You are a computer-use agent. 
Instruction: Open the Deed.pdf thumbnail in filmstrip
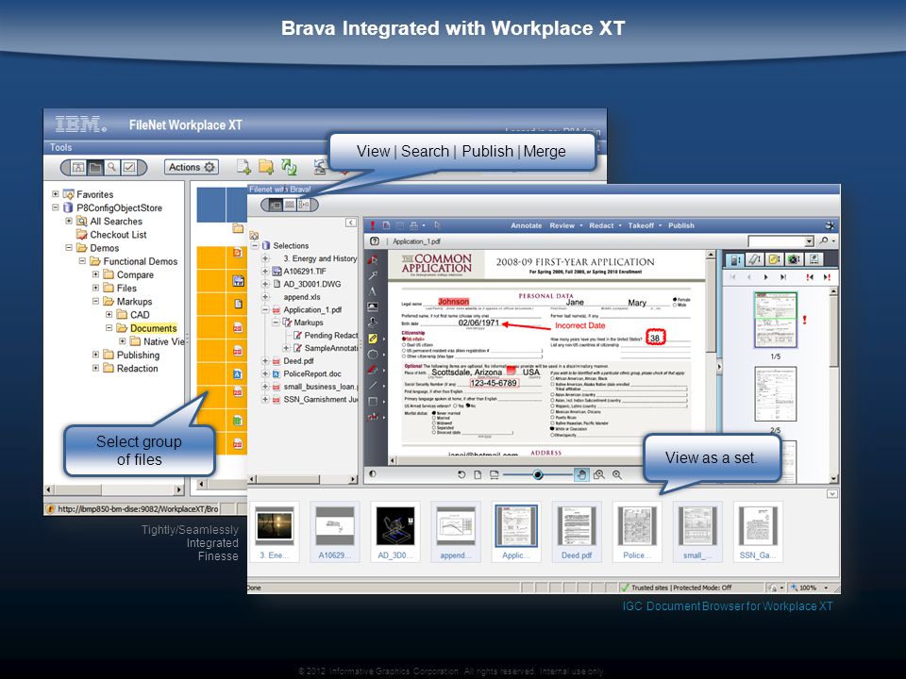[576, 531]
